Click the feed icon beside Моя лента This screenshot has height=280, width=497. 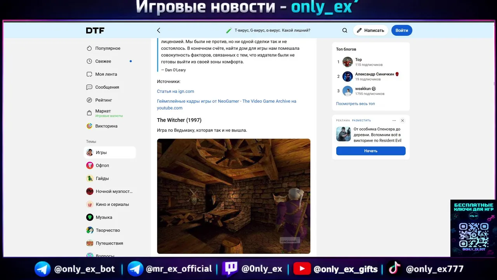(89, 74)
